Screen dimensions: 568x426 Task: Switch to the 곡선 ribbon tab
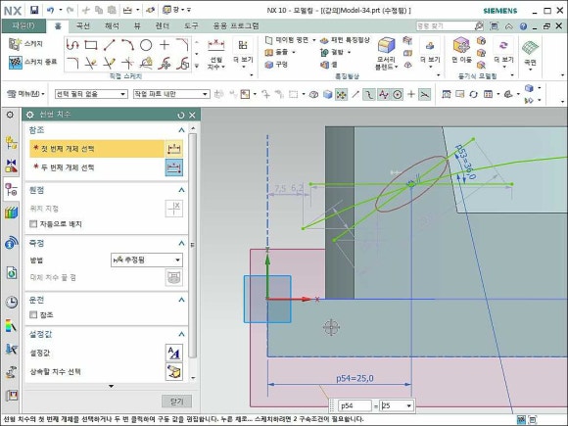tap(83, 26)
